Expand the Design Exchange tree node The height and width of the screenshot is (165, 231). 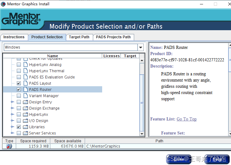12,108
